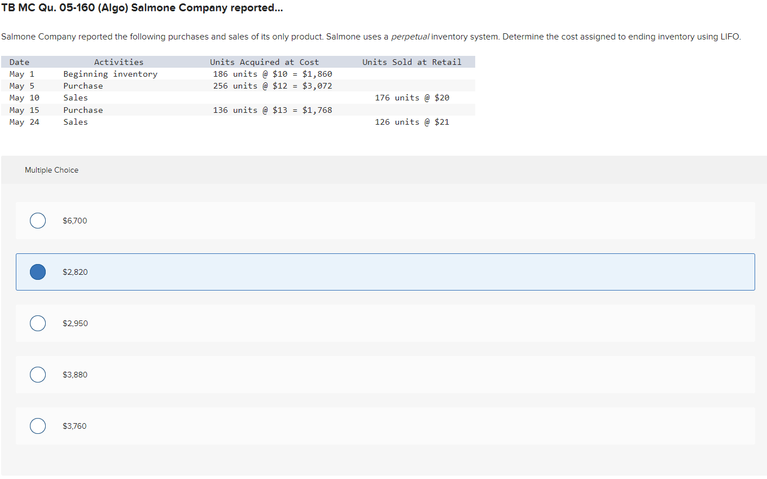Click the $3,760 answer text
Image resolution: width=767 pixels, height=479 pixels.
74,426
